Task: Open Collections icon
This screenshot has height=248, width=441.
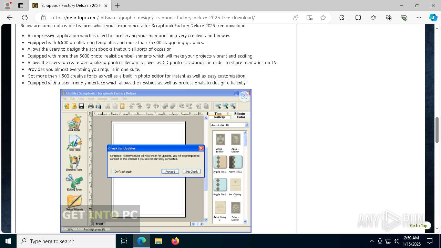Action: [389, 18]
